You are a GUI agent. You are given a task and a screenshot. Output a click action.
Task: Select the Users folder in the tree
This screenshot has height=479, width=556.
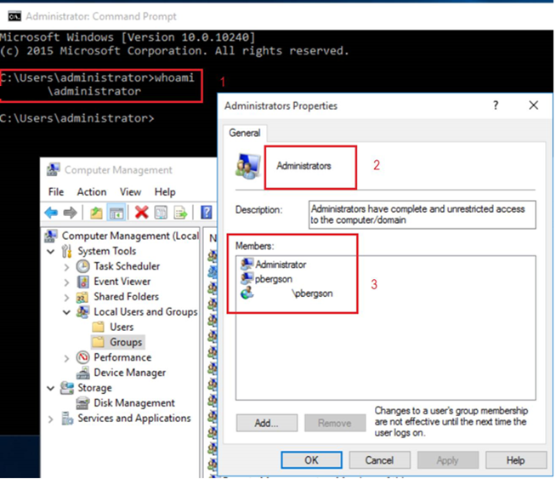[x=122, y=327]
